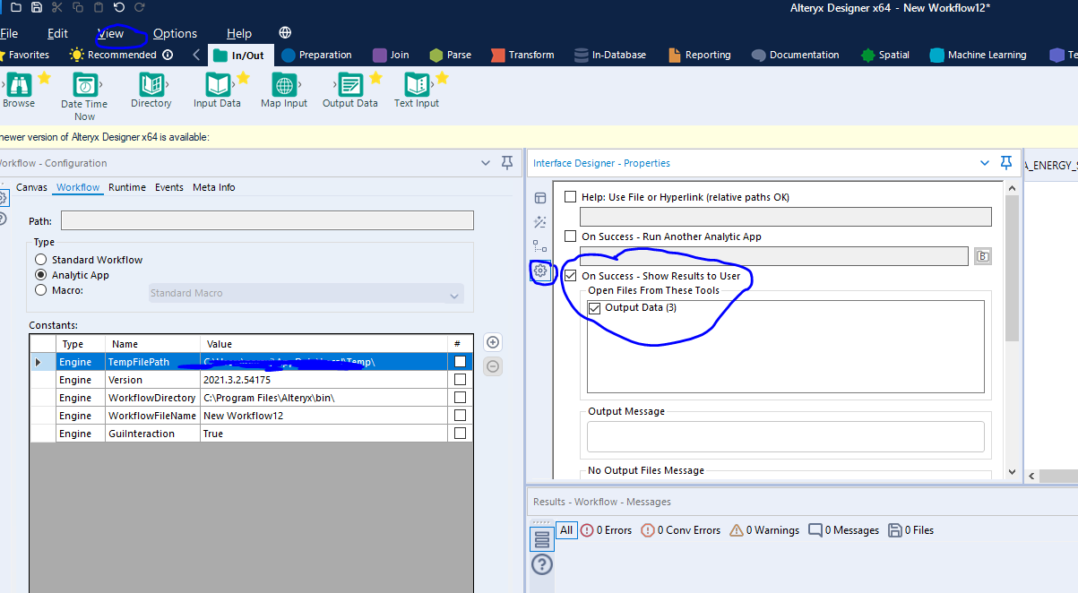Viewport: 1078px width, 593px height.
Task: Open the Edit menu
Action: 57,32
